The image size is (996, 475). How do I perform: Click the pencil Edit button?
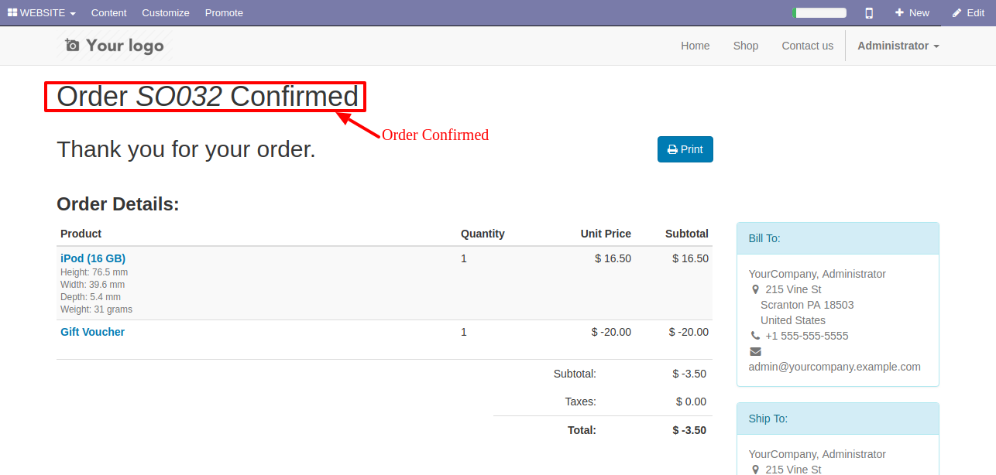(x=968, y=13)
